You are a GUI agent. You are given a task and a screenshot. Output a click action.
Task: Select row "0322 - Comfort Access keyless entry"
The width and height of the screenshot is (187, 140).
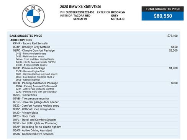coord(95,106)
